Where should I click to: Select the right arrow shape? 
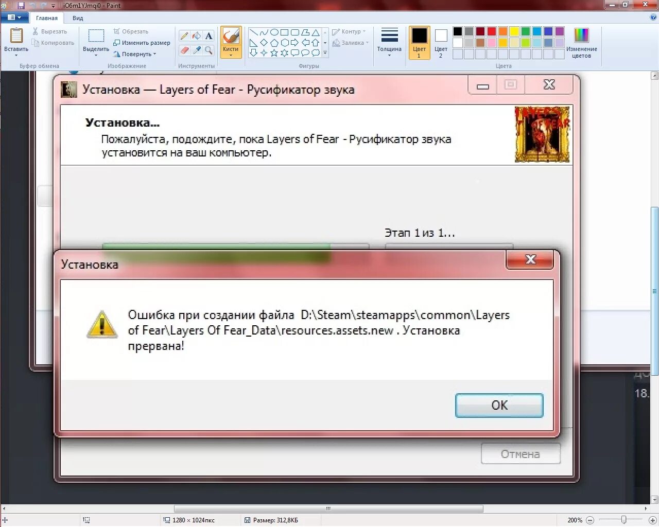(294, 43)
